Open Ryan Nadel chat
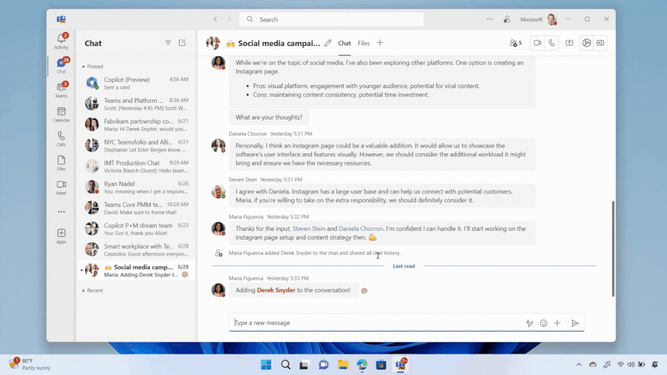 [137, 187]
